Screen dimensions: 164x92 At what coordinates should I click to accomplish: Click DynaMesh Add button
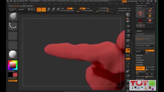(140, 74)
